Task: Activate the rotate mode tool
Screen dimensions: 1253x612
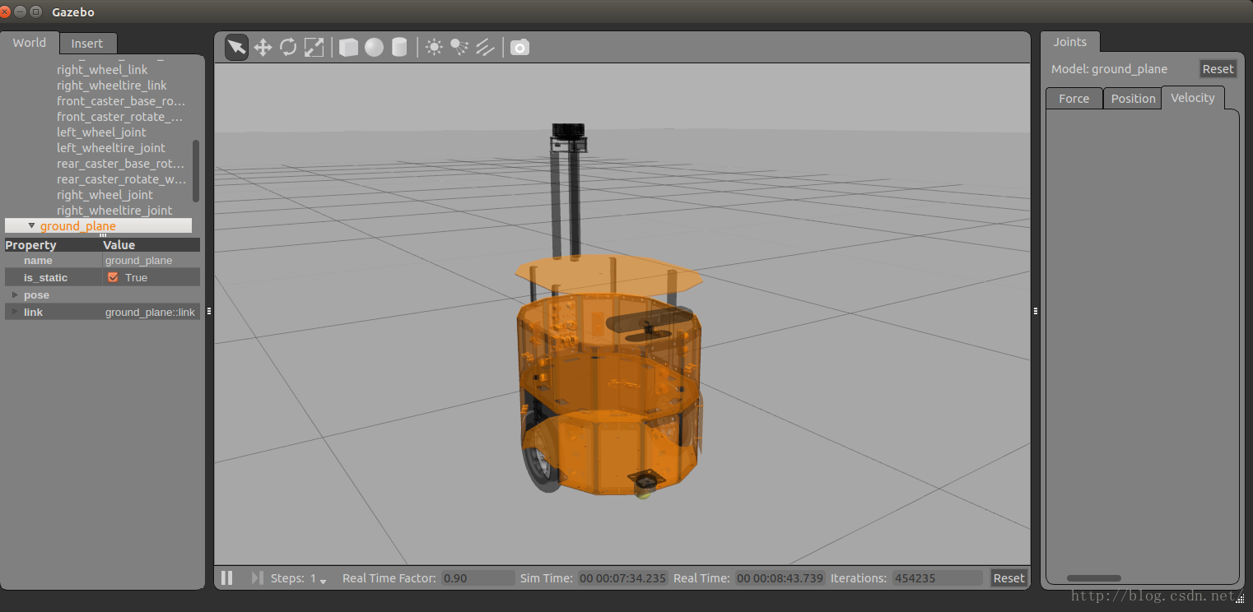Action: 288,48
